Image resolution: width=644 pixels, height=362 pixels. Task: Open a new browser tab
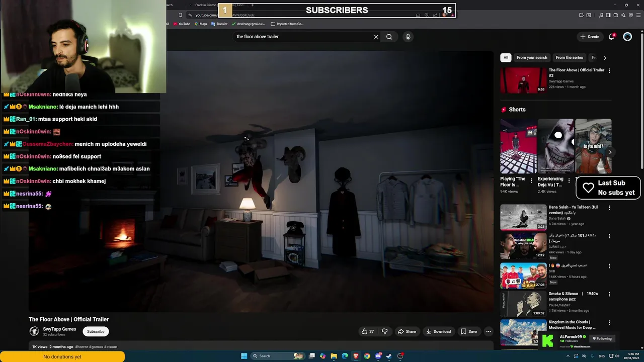(x=253, y=5)
